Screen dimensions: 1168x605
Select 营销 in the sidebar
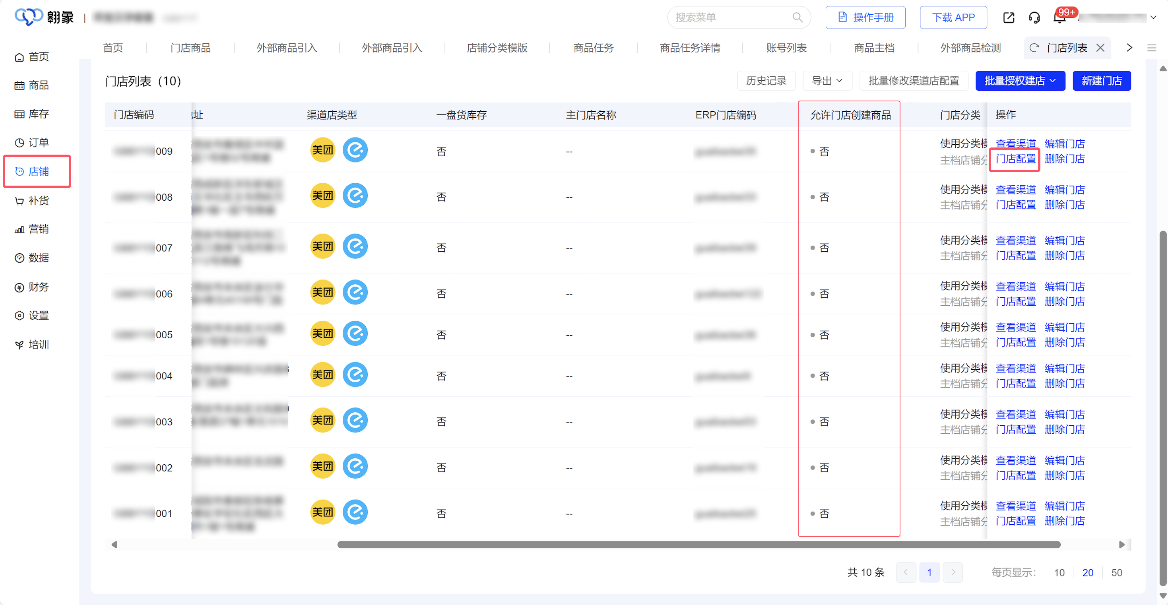click(x=37, y=229)
